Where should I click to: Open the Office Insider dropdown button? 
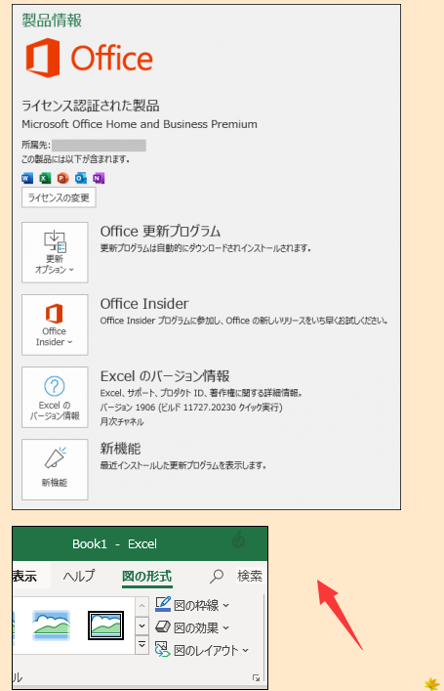tap(55, 324)
